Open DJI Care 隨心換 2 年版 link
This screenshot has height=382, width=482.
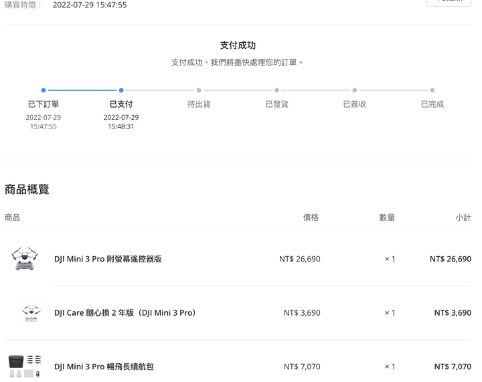tap(125, 312)
